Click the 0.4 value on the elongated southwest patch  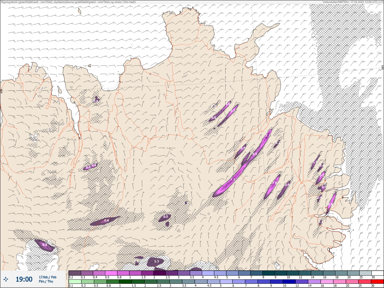pos(106,221)
